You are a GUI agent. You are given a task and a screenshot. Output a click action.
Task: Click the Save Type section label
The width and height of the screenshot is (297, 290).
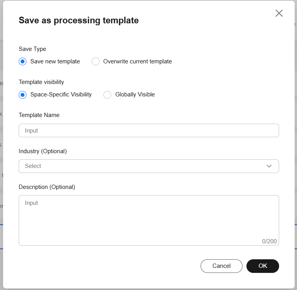tap(32, 49)
